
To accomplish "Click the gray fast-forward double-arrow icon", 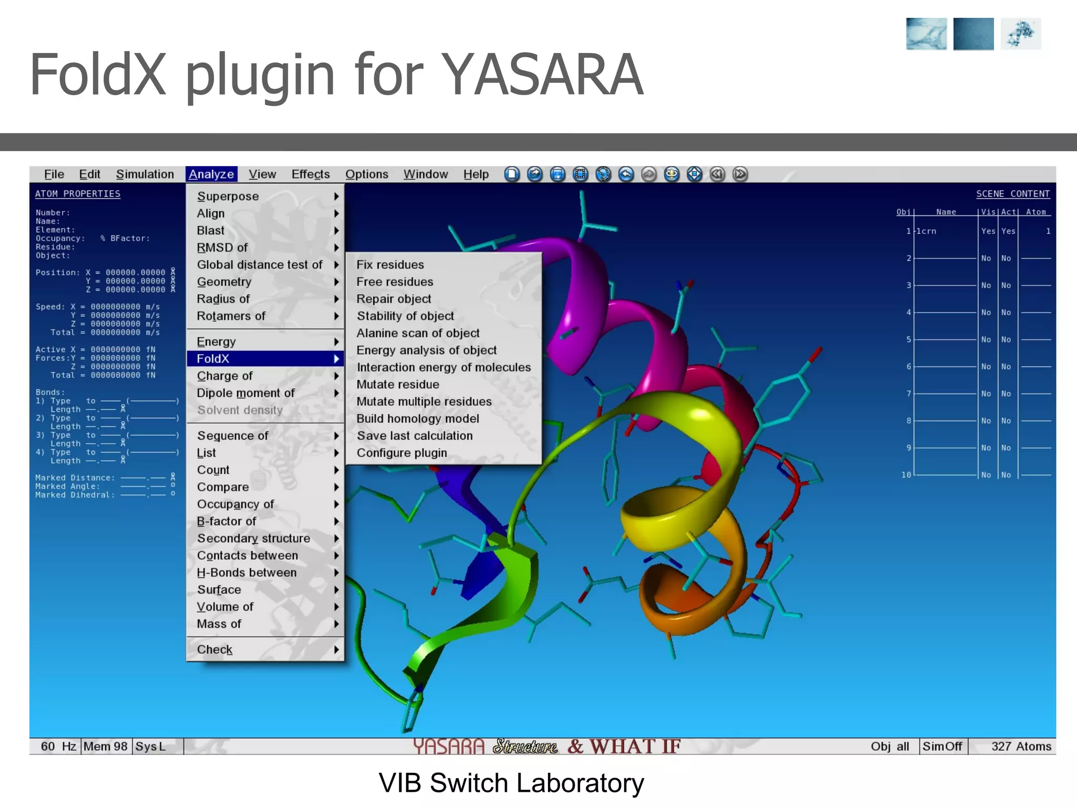I will 740,174.
